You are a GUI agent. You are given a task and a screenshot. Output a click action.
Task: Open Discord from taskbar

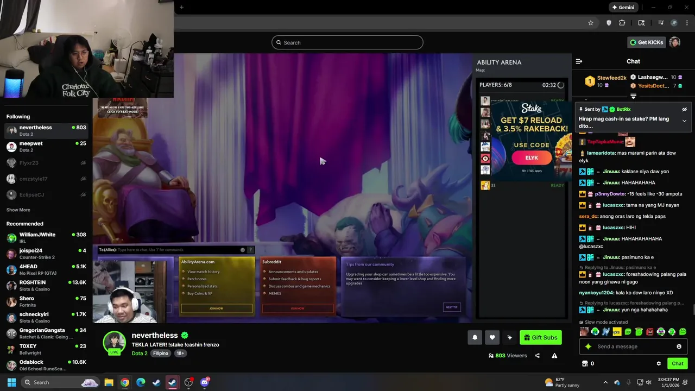click(x=205, y=382)
